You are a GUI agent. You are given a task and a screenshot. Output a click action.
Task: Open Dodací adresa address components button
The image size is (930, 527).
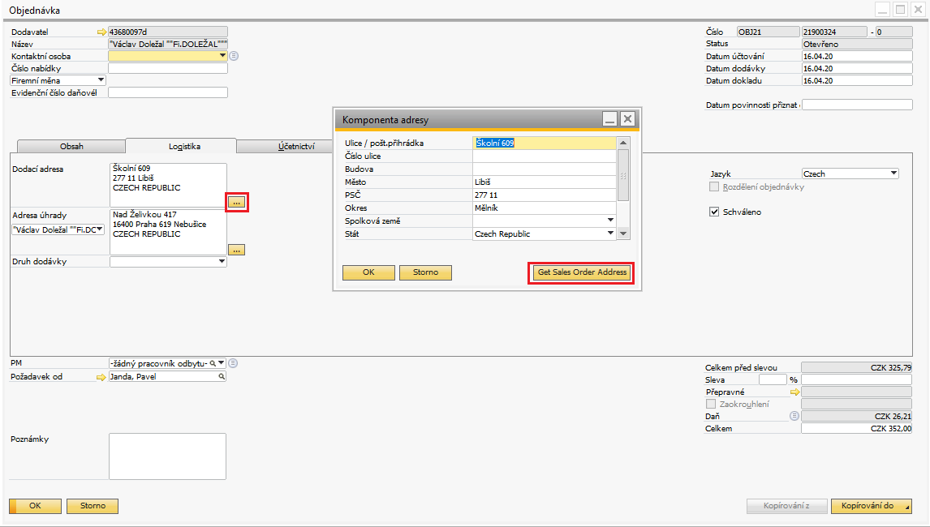pos(237,202)
